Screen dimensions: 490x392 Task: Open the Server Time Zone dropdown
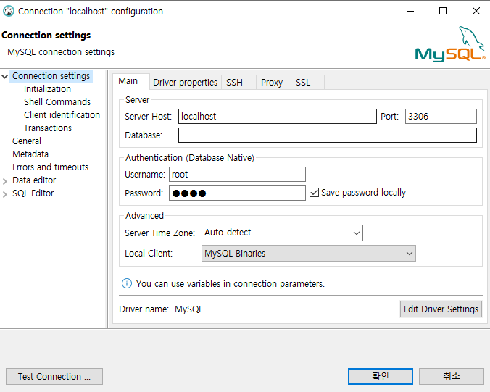pos(282,233)
